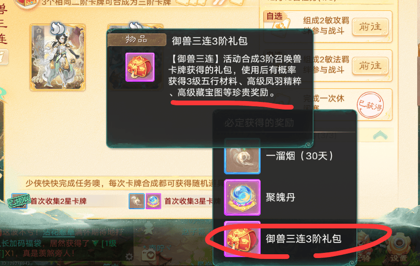Click the 沾花惹草 player name link in chat
420x266 pixels.
click(x=58, y=232)
